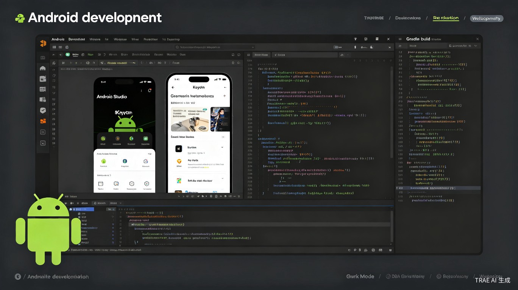Click the orange app logo in the top-left
The image size is (518, 290).
coord(43,43)
